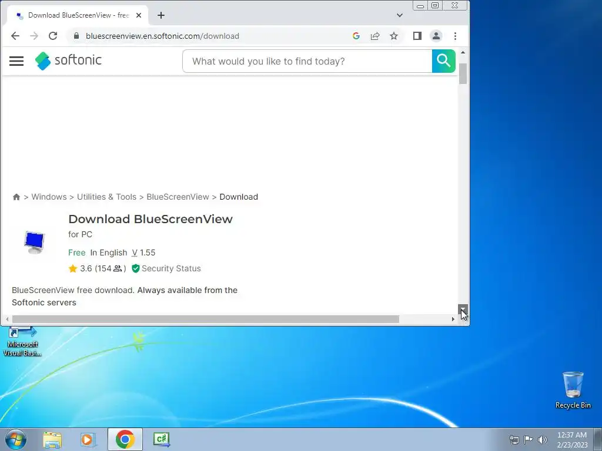Click the vertical scrollbar up arrow
The image size is (602, 451).
[x=463, y=52]
